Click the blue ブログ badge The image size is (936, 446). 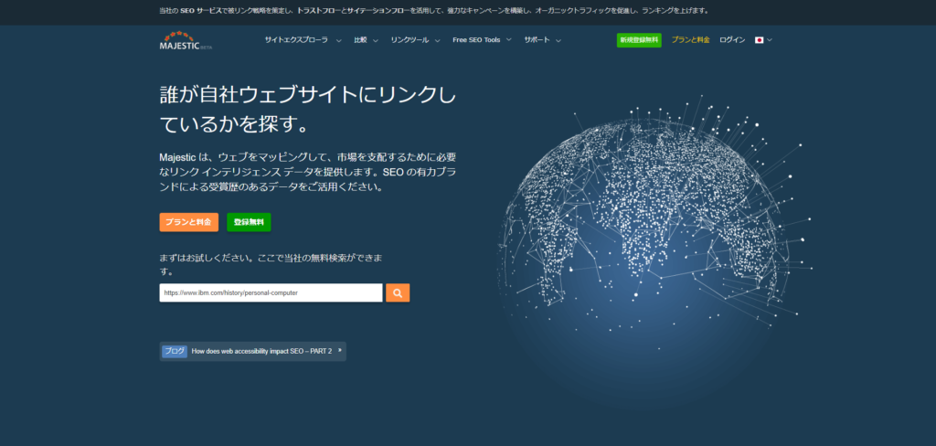pyautogui.click(x=175, y=351)
